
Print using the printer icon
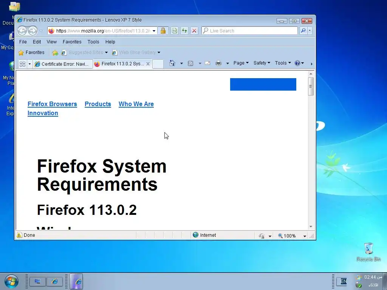tap(218, 63)
